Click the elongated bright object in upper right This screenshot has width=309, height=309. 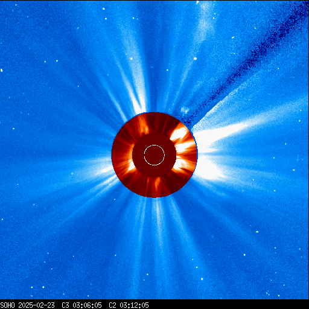[233, 37]
